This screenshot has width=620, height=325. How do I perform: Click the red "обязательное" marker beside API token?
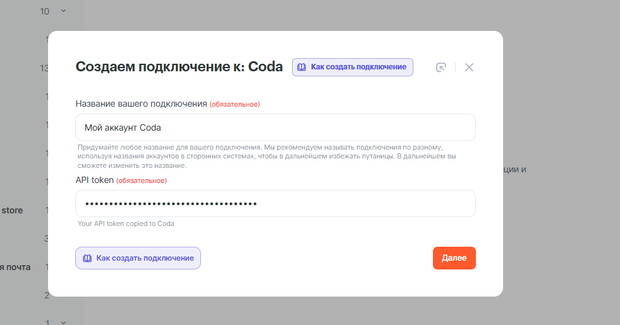pyautogui.click(x=142, y=180)
